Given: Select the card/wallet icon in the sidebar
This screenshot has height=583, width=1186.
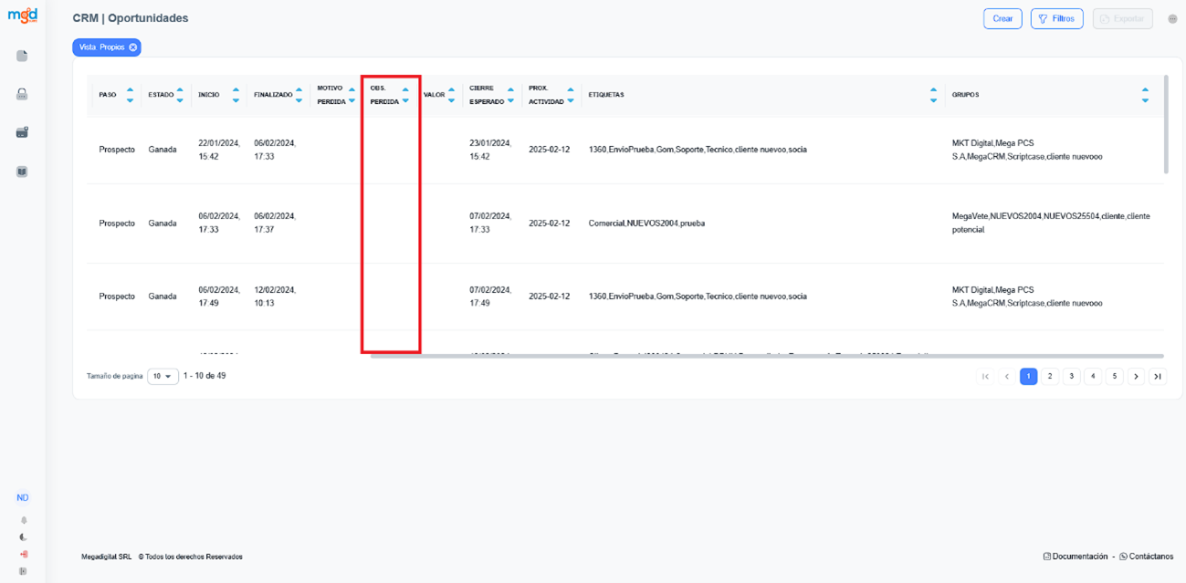Looking at the screenshot, I should click(x=22, y=132).
